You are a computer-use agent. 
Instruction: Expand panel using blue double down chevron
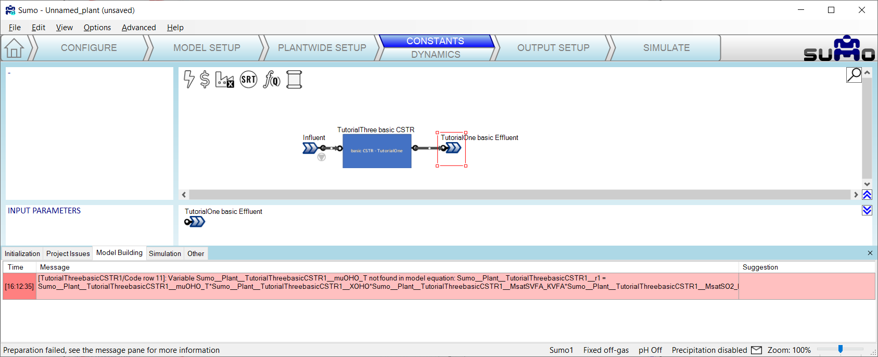(x=867, y=210)
